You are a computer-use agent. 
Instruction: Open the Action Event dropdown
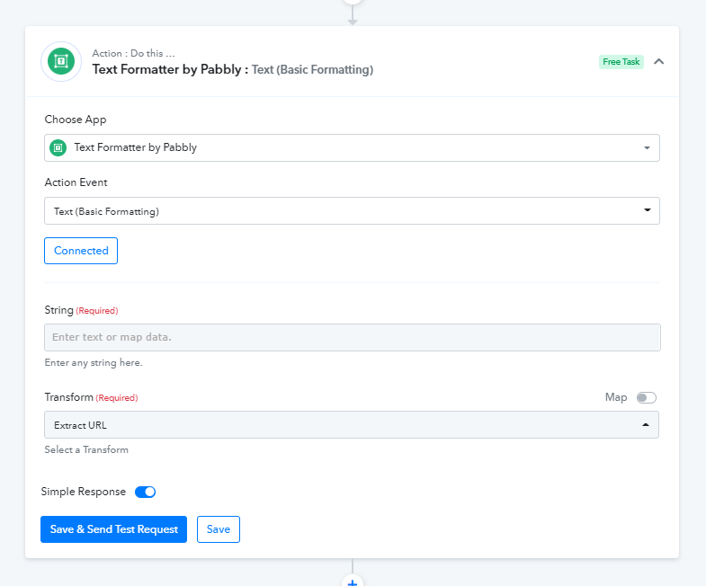352,210
